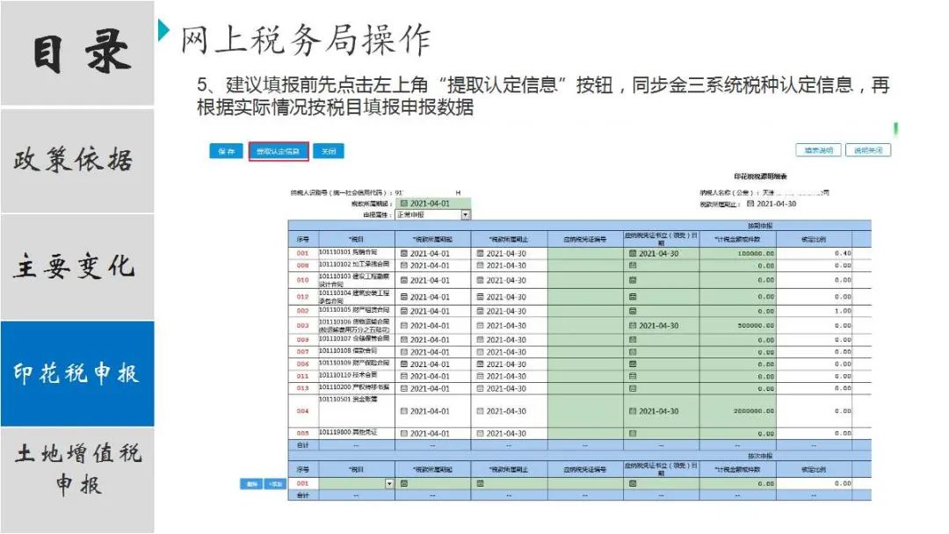Open end-date calendar in row 010

[x=481, y=280]
